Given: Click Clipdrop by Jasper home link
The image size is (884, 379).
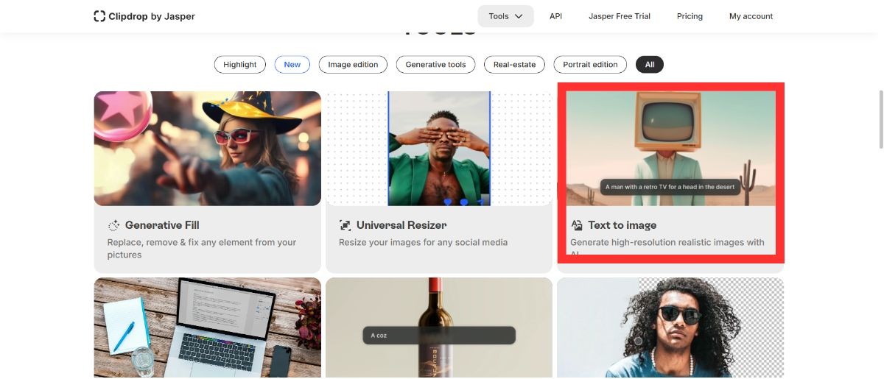Looking at the screenshot, I should [x=144, y=16].
